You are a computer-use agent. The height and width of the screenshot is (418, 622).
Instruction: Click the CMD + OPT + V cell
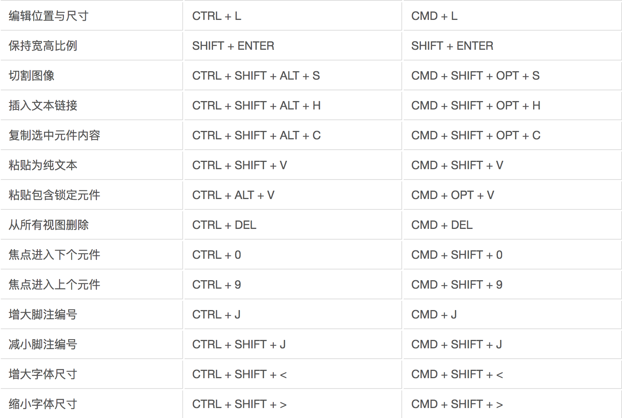[x=512, y=195]
